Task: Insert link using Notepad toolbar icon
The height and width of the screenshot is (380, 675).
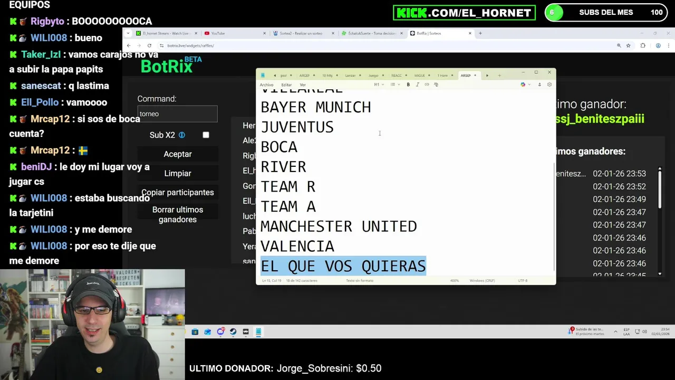Action: (427, 84)
